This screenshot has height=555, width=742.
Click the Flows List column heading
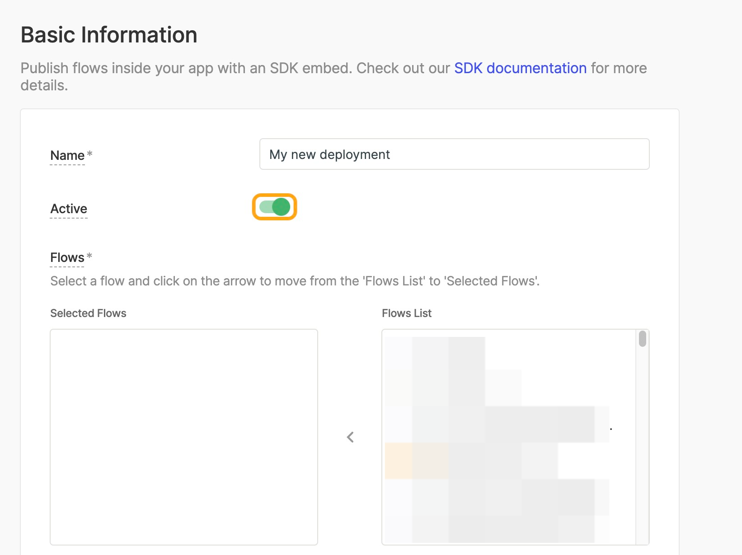[407, 313]
